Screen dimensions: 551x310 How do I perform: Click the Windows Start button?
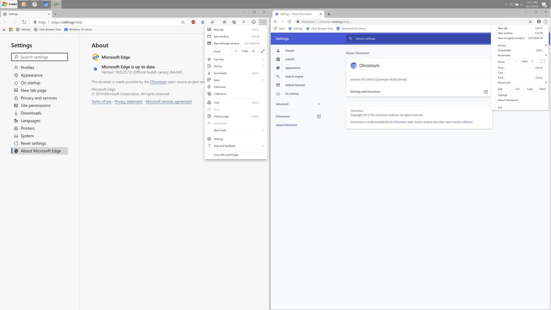9,4
